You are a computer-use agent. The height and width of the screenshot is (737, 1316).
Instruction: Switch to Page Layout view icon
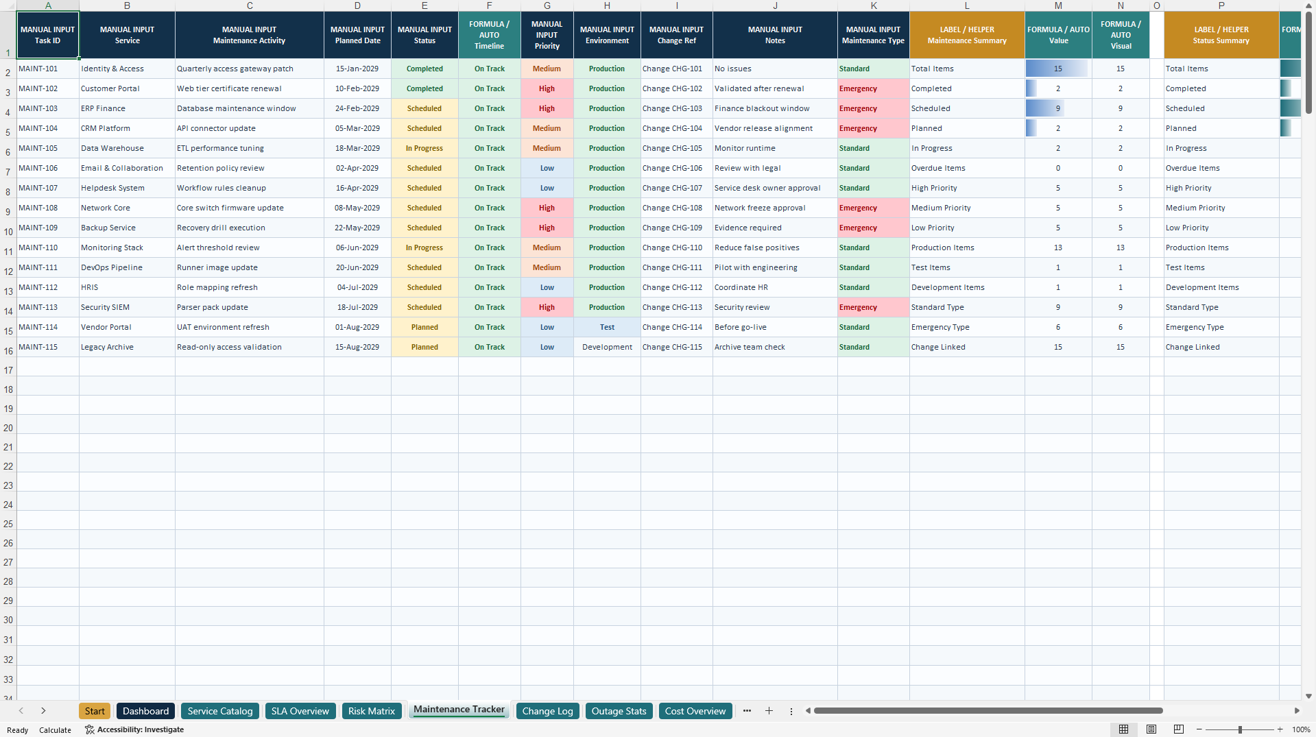(1151, 729)
